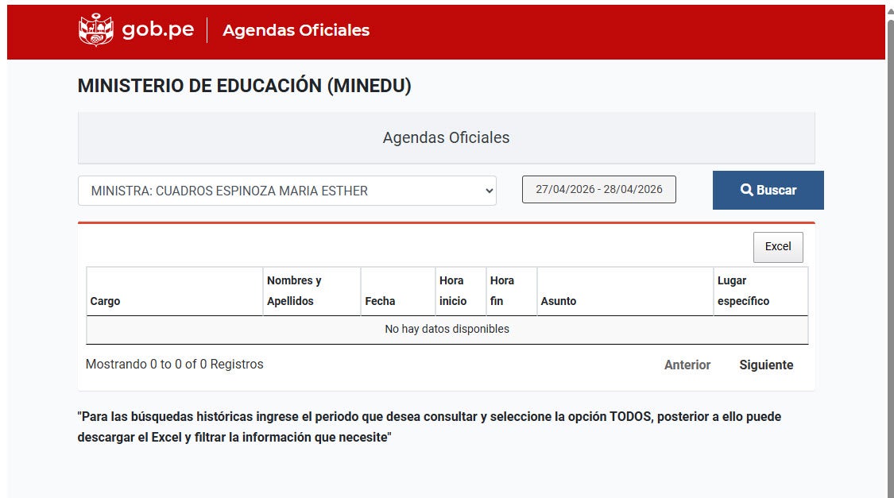Screen dimensions: 894x498
Task: Sort table by Asunto column
Action: coord(559,301)
